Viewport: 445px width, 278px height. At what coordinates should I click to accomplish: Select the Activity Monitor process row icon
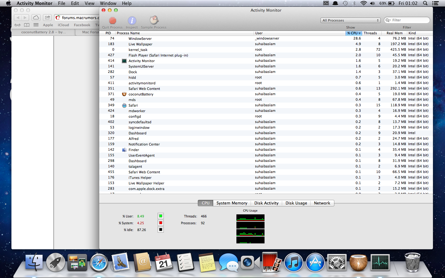tap(124, 61)
